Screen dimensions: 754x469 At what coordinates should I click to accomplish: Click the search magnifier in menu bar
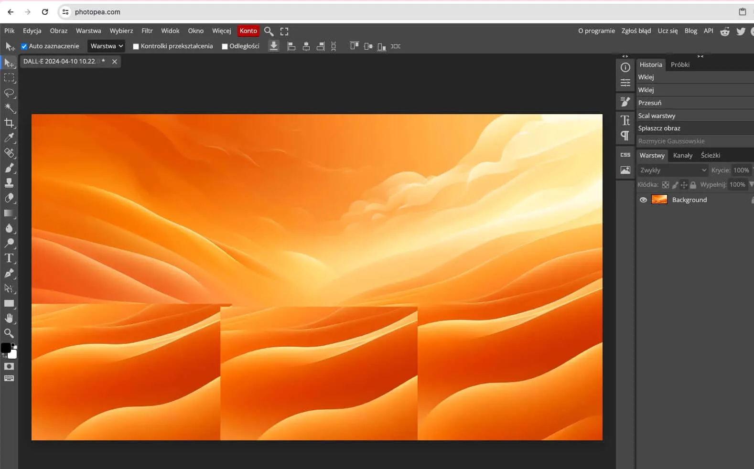269,31
